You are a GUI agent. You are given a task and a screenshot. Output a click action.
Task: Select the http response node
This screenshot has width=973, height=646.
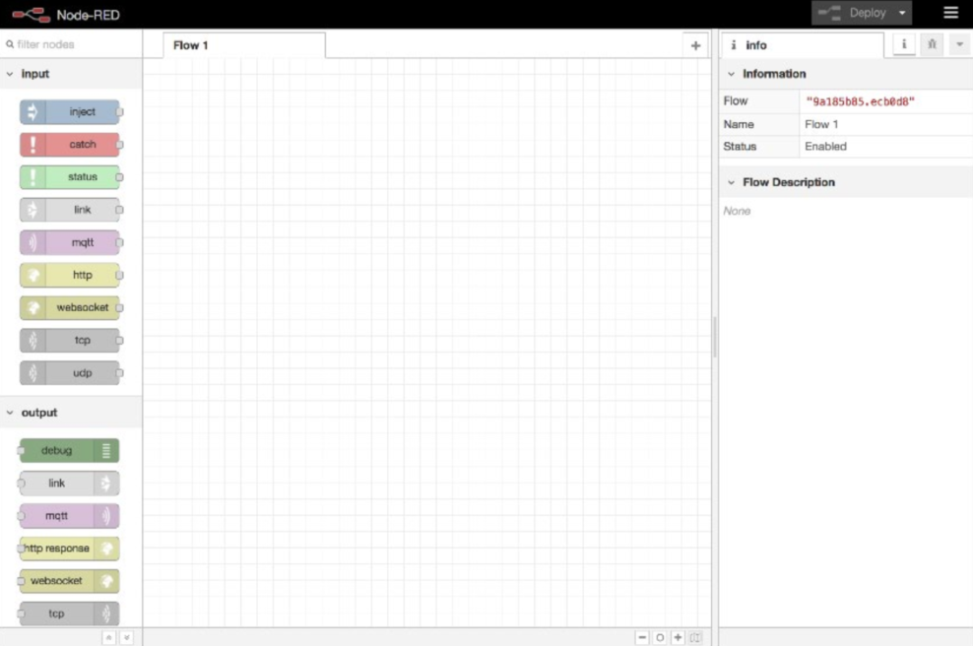pos(70,549)
